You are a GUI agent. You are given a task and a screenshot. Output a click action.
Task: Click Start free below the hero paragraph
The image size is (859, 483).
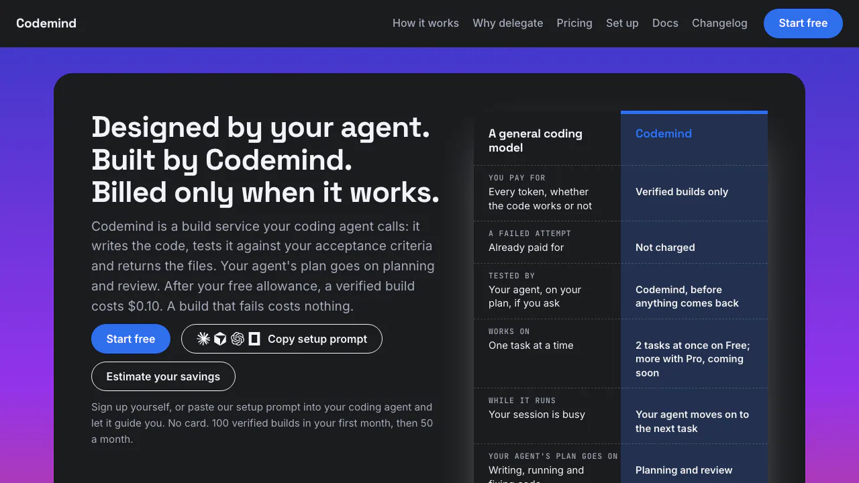point(131,339)
